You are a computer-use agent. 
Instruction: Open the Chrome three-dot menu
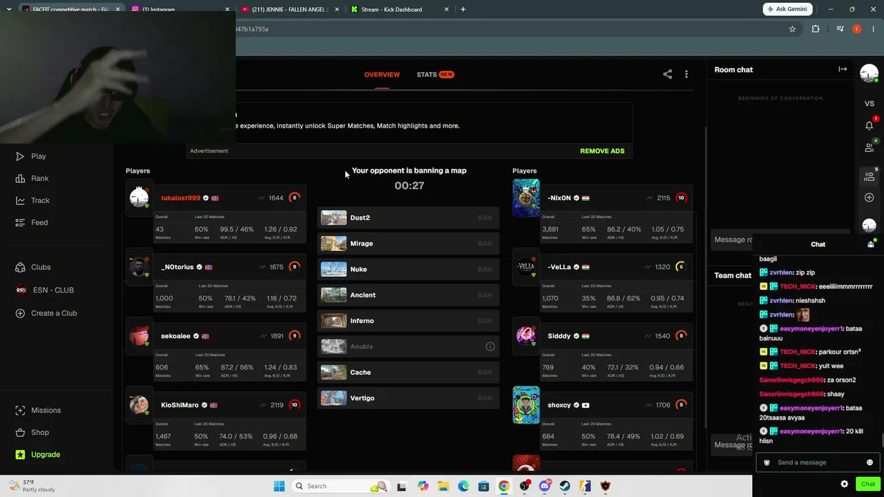click(x=873, y=29)
